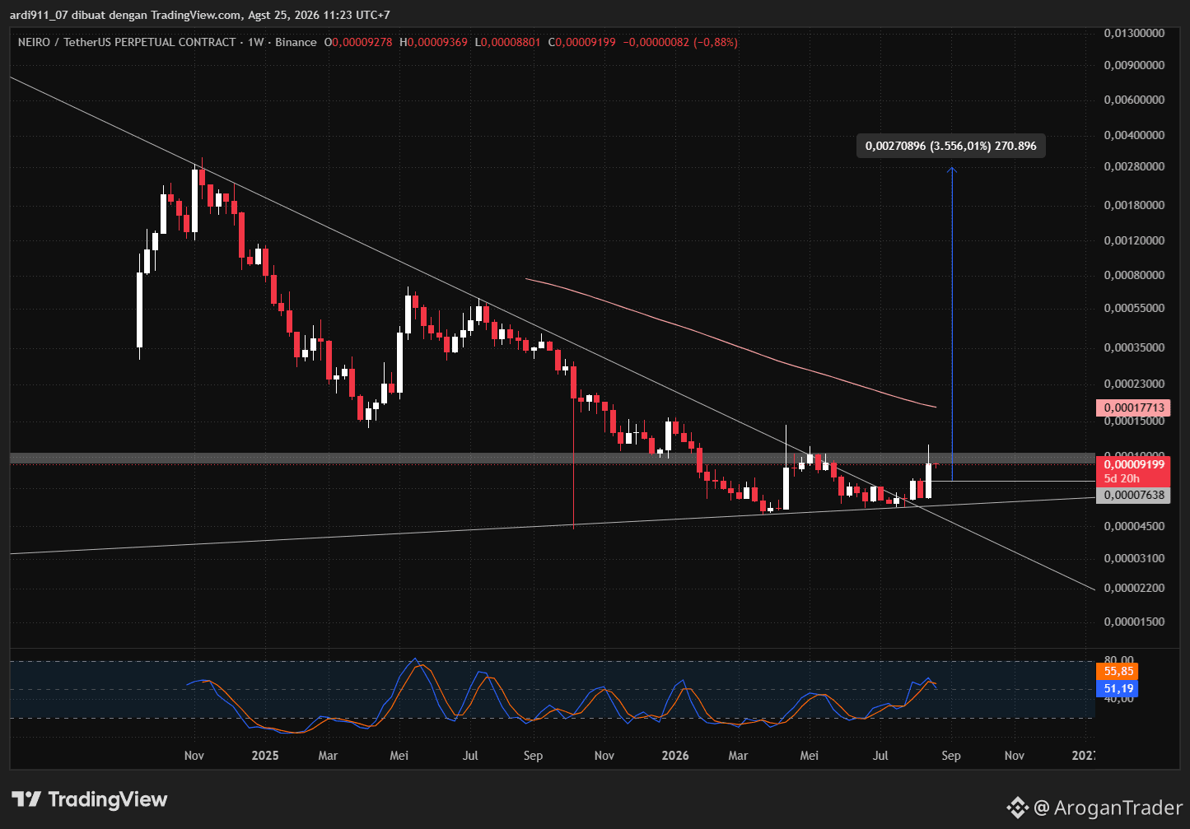Click the 0,00120000 price scale label
This screenshot has width=1190, height=829.
click(x=1134, y=240)
